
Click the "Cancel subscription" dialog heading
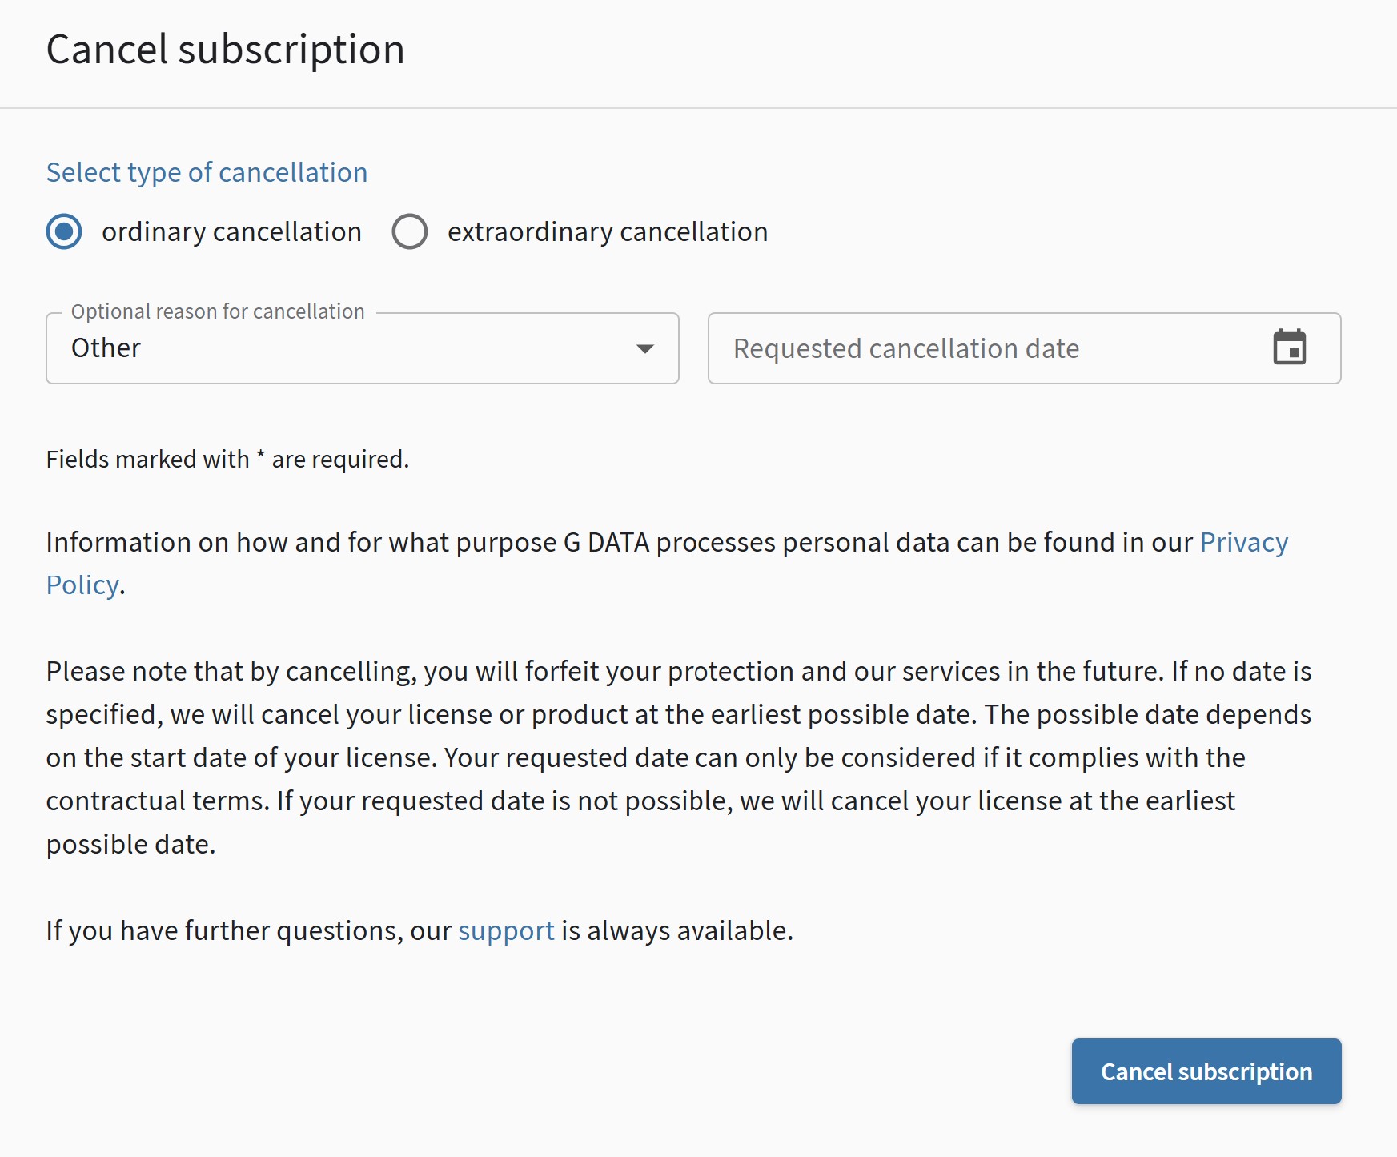click(225, 50)
